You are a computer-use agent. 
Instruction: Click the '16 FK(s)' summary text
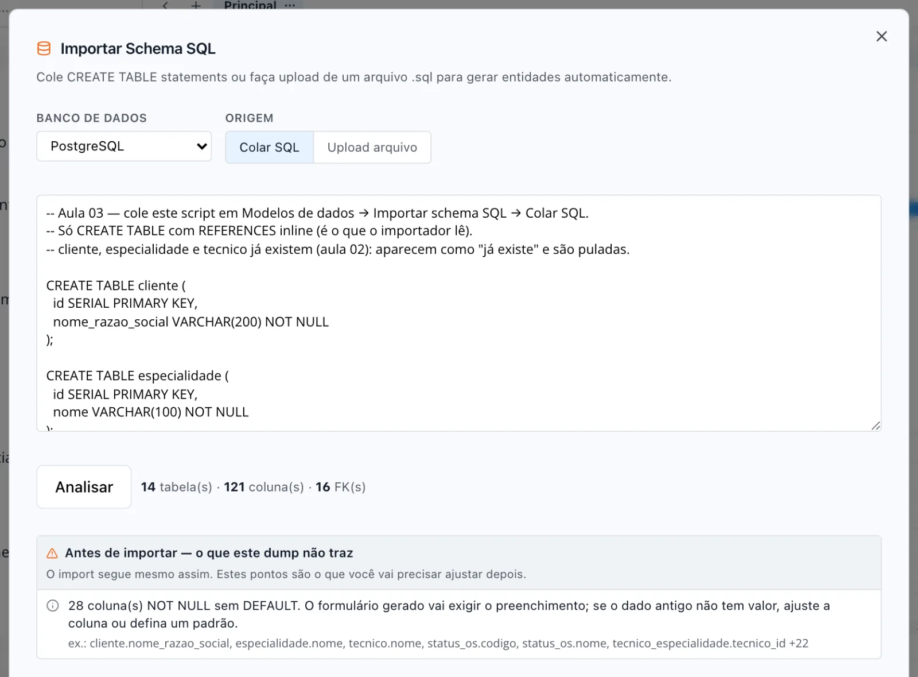pyautogui.click(x=341, y=487)
